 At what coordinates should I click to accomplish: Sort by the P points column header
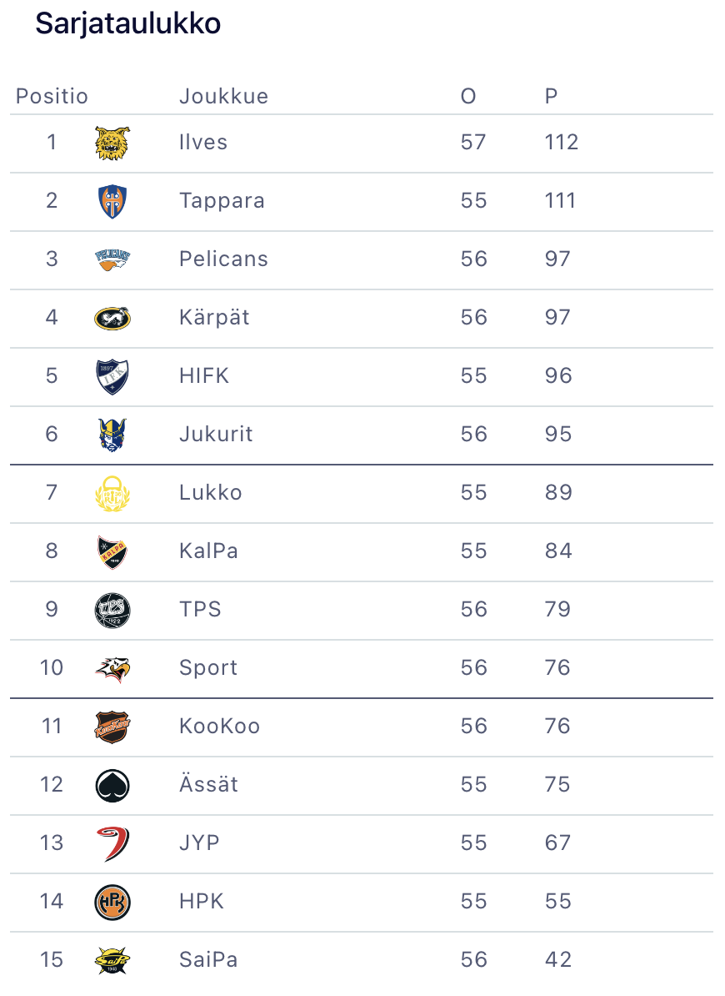(551, 97)
